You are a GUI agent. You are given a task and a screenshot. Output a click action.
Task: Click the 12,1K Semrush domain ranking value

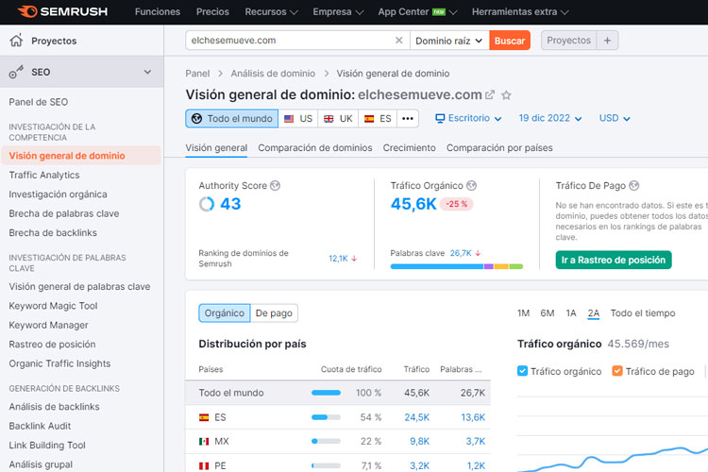coord(338,259)
